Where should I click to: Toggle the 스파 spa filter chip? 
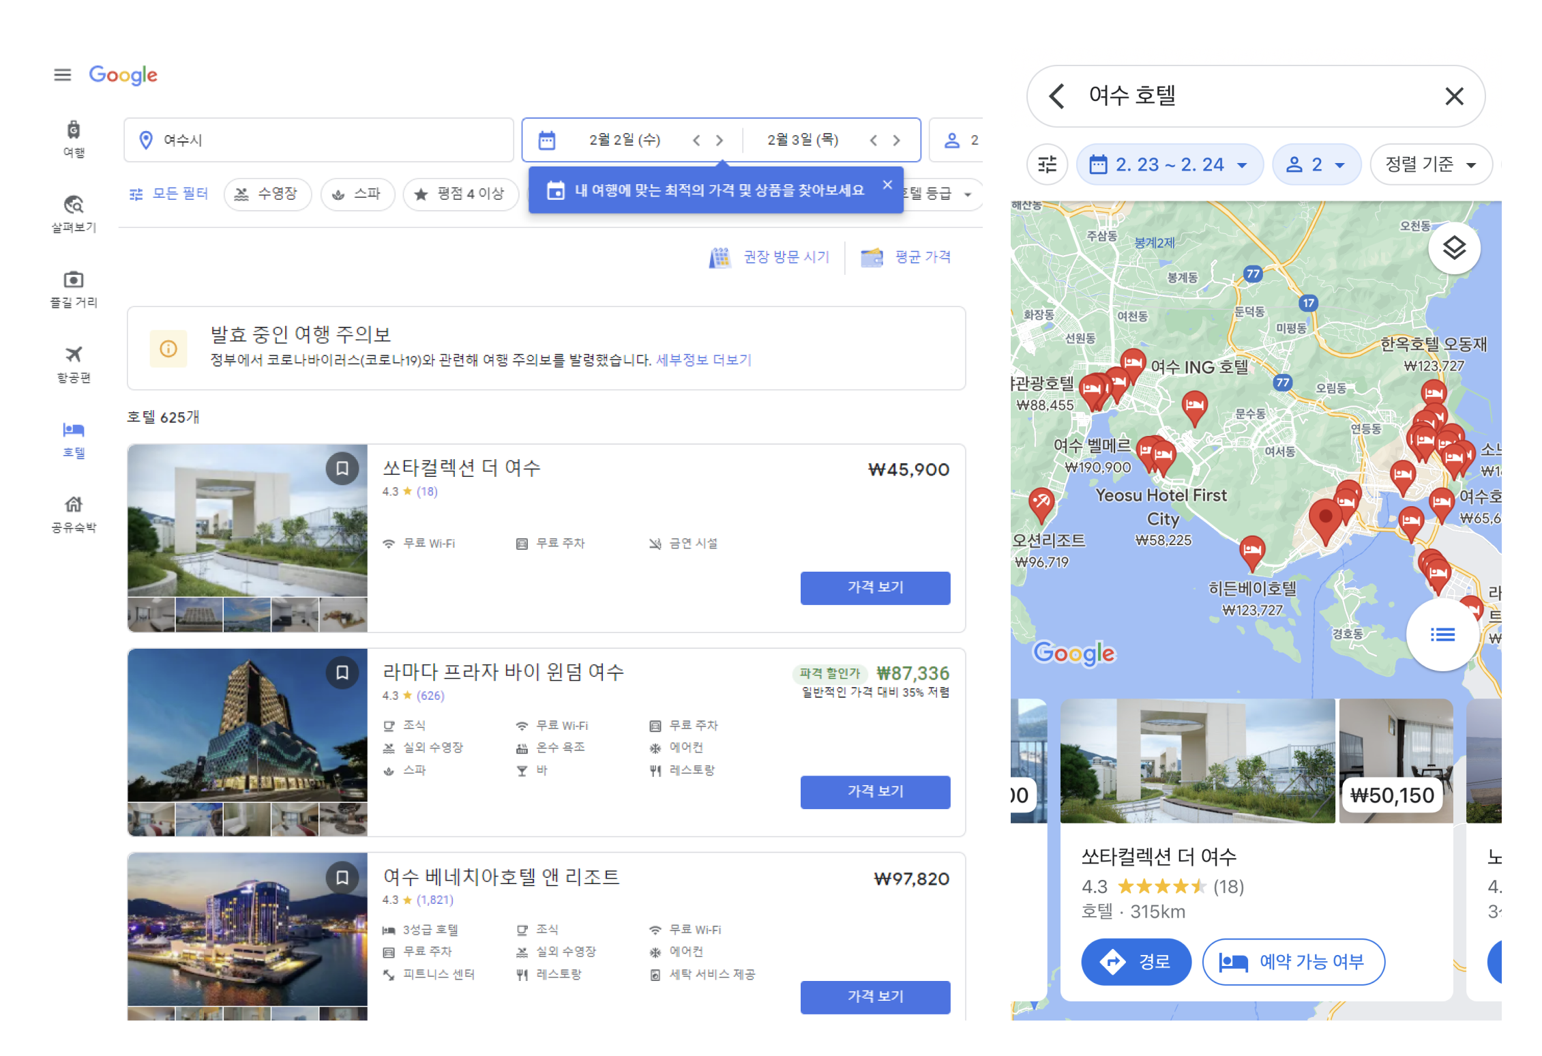(357, 194)
